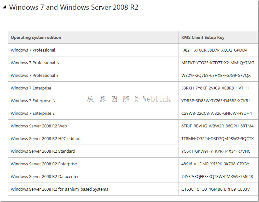Select the key GT63C-RJFQ3-4GMB6-BRFB9-CB83V

point(216,189)
